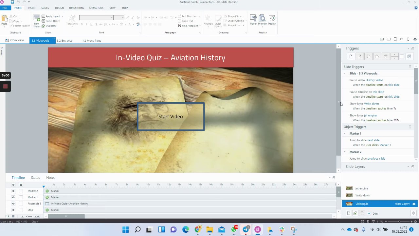Open the Insert ribbon tab
The image size is (419, 236).
[32, 8]
